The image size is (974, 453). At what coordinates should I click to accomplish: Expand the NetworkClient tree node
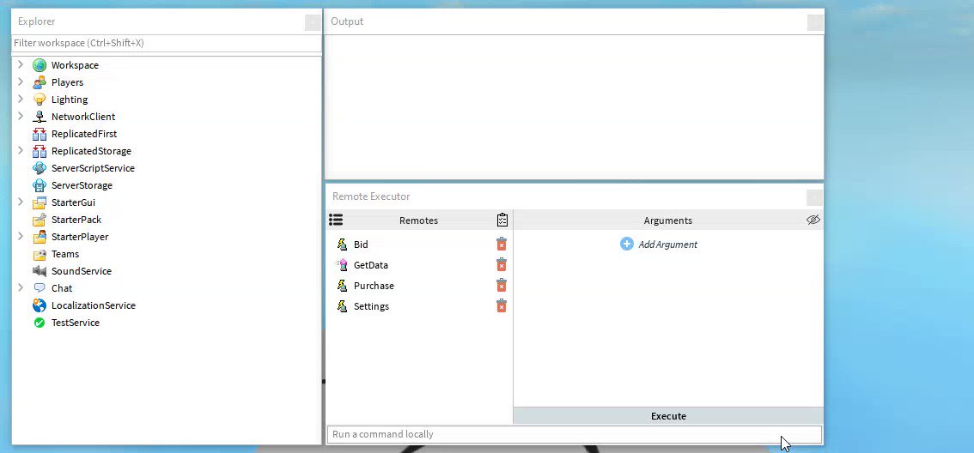point(21,116)
